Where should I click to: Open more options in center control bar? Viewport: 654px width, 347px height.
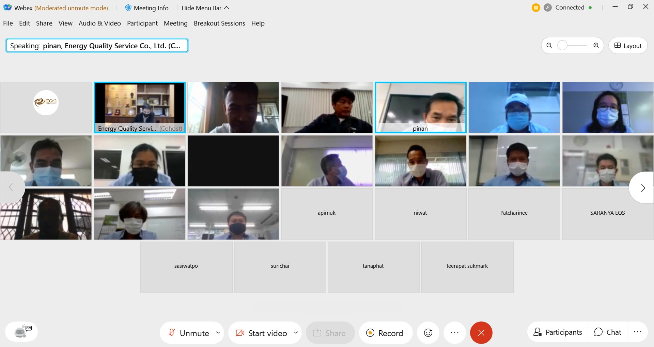(x=455, y=333)
